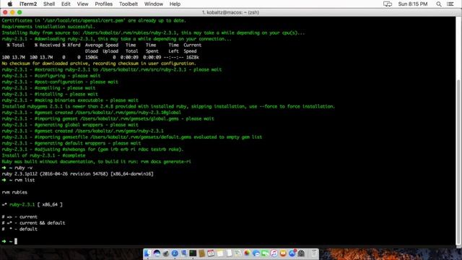Minimize the terminal with the yellow button

tap(12, 12)
